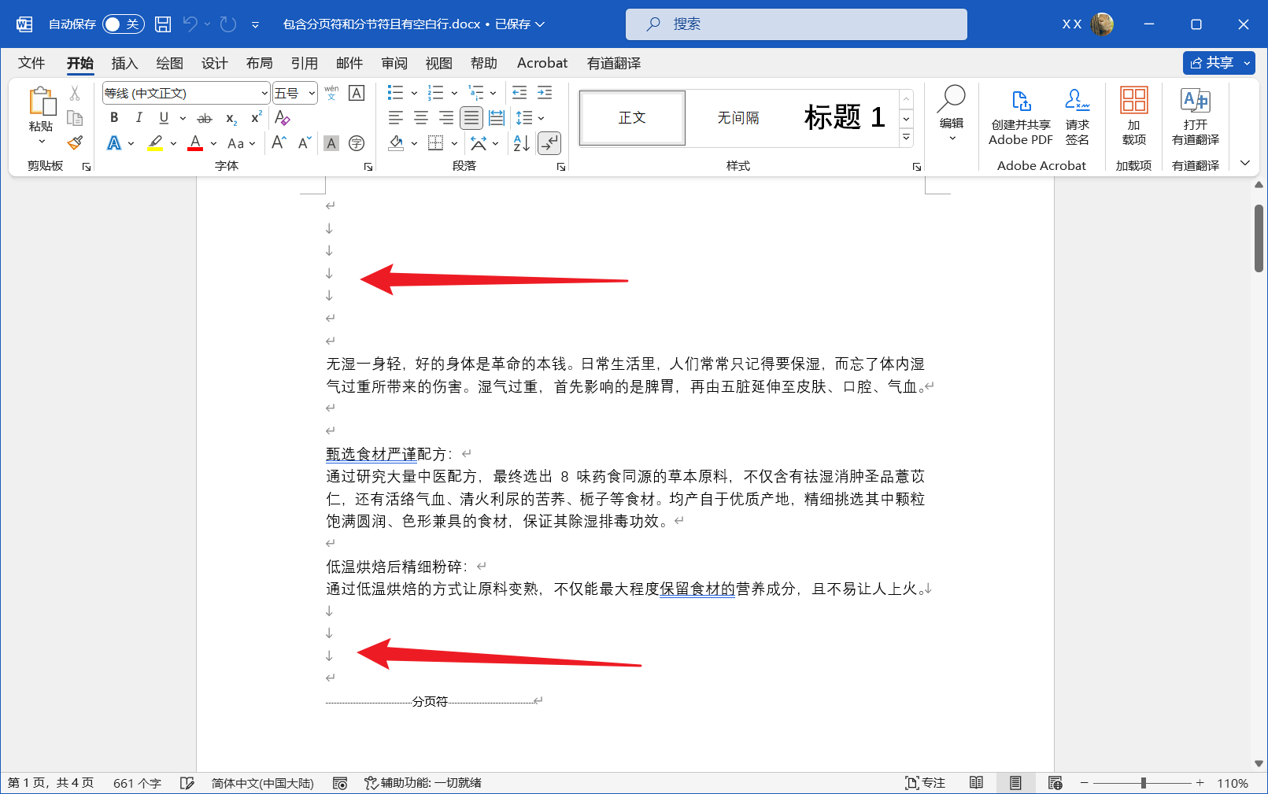1268x794 pixels.
Task: Sort paragraphs with A-Z icon
Action: [x=521, y=143]
